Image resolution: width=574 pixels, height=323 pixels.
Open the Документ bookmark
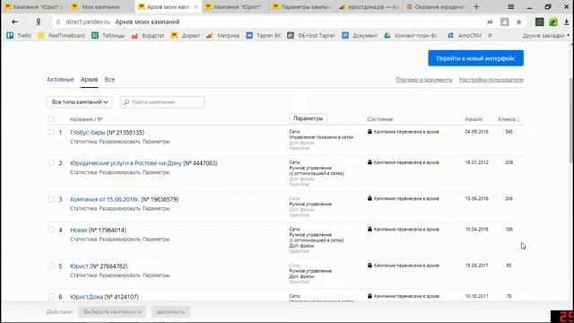(360, 36)
